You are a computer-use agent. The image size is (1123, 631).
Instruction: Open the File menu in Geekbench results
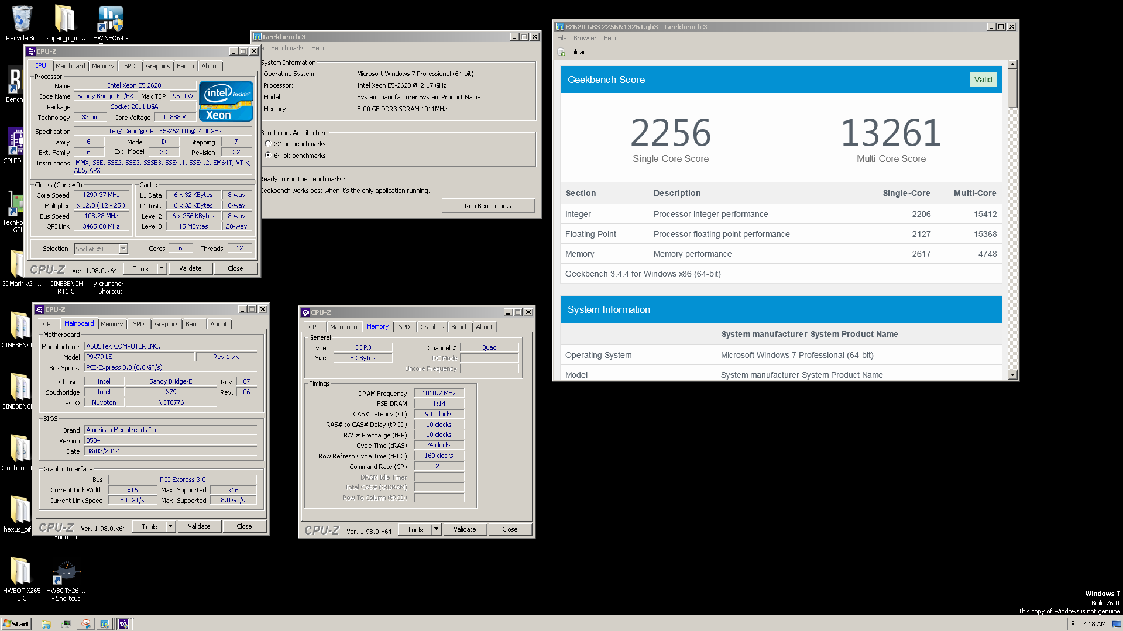pos(562,39)
